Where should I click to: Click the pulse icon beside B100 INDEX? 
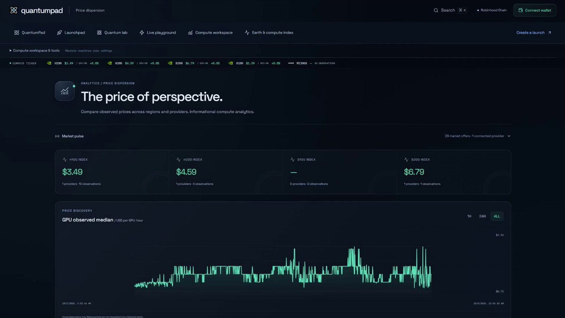tap(292, 160)
